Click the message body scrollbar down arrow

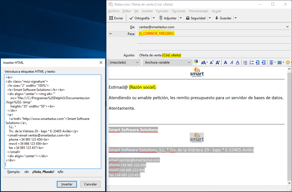[289, 183]
